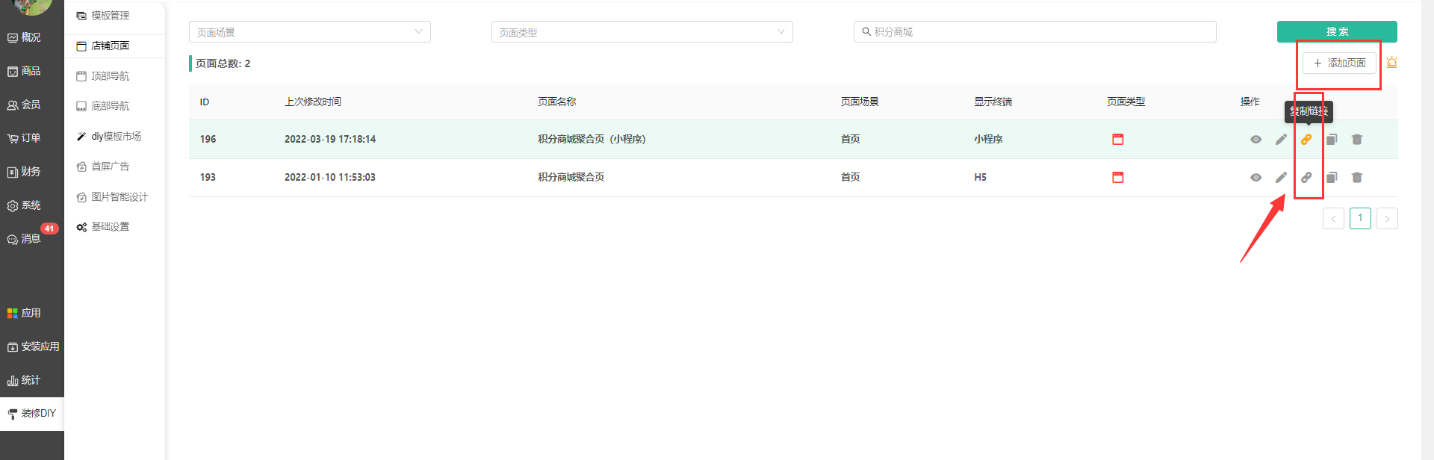Viewport: 1434px width, 460px height.
Task: Go to next page with right chevron
Action: tap(1387, 219)
